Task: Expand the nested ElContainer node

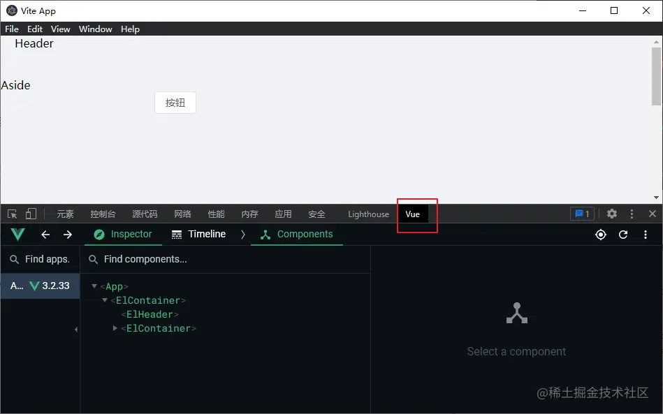Action: [x=115, y=328]
